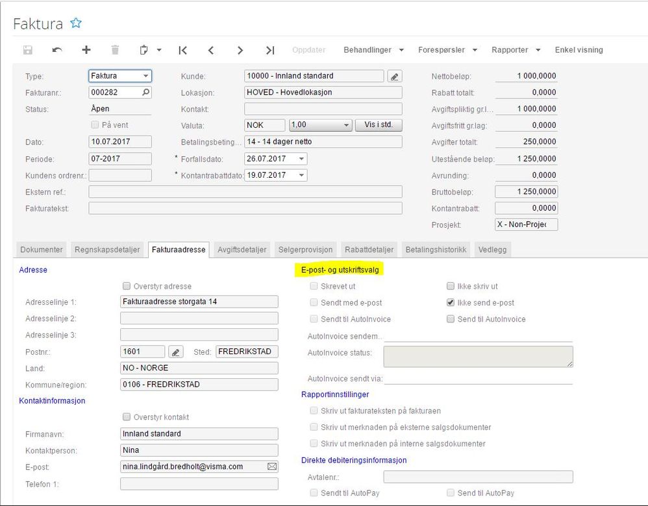
Task: Search invoice number with magnifier icon
Action: click(146, 92)
